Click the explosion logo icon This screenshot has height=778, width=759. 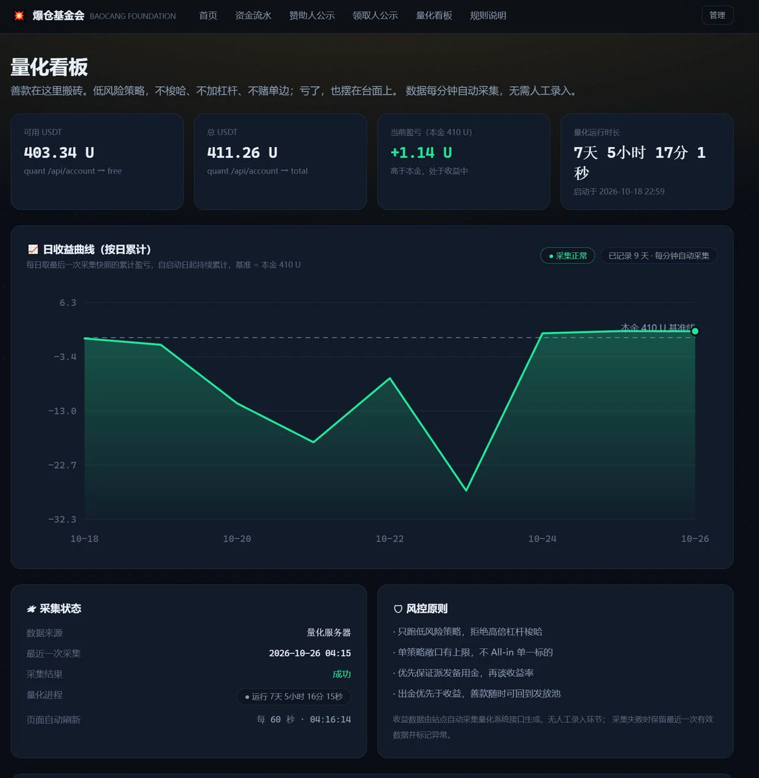(19, 16)
